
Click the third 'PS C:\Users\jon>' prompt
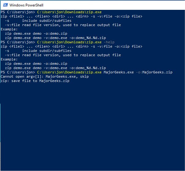[x=18, y=72]
